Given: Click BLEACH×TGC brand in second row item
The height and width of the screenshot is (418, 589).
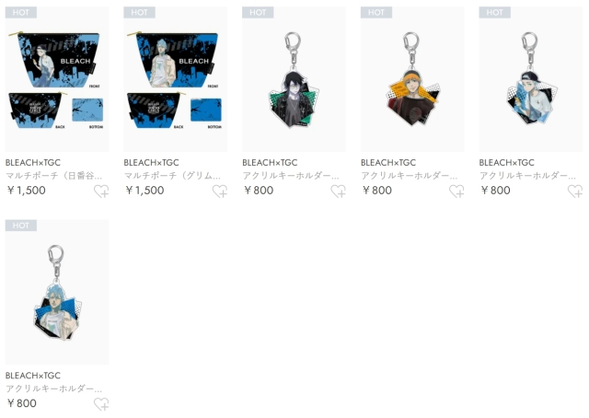Looking at the screenshot, I should pyautogui.click(x=33, y=376).
